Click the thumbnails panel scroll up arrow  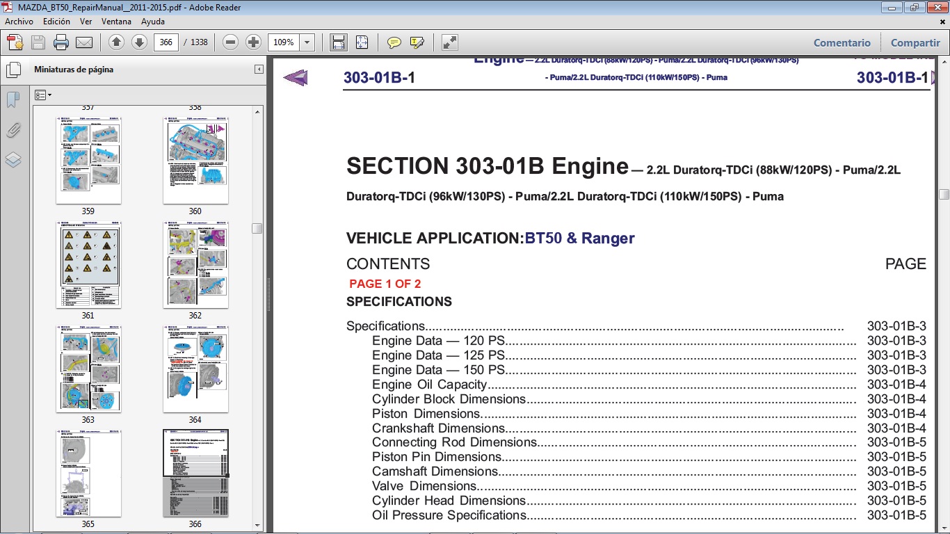click(x=257, y=112)
